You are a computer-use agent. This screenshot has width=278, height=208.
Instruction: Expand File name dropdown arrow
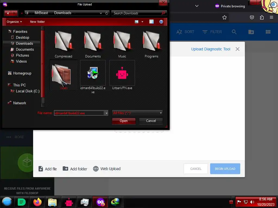coord(106,113)
